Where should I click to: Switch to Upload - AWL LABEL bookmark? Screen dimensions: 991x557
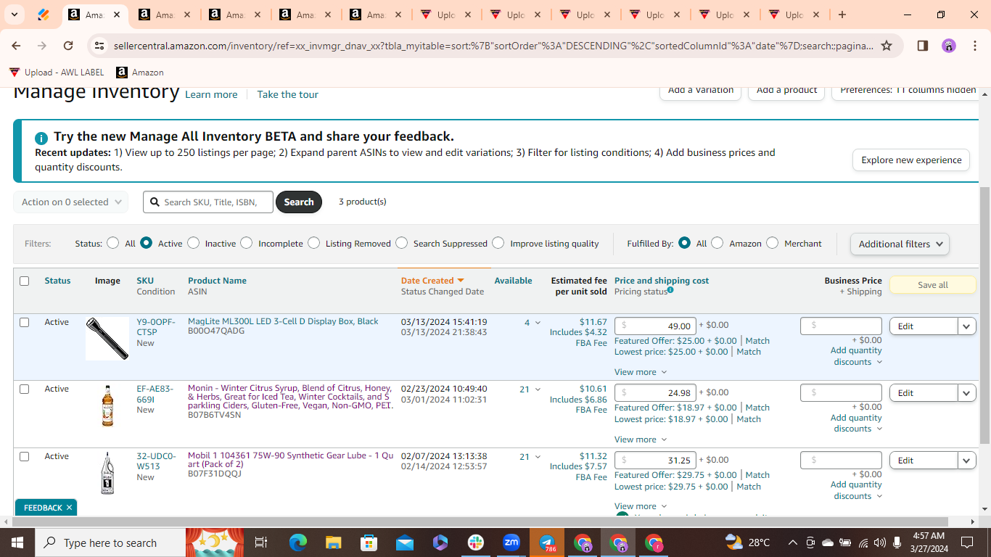click(x=57, y=73)
